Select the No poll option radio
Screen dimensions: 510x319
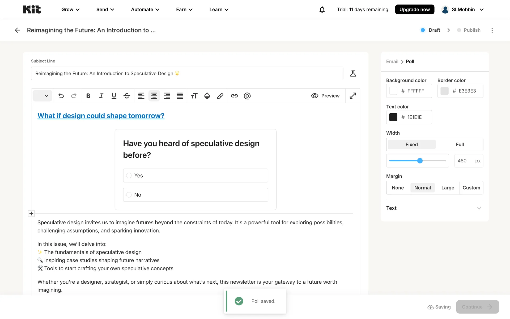click(129, 195)
